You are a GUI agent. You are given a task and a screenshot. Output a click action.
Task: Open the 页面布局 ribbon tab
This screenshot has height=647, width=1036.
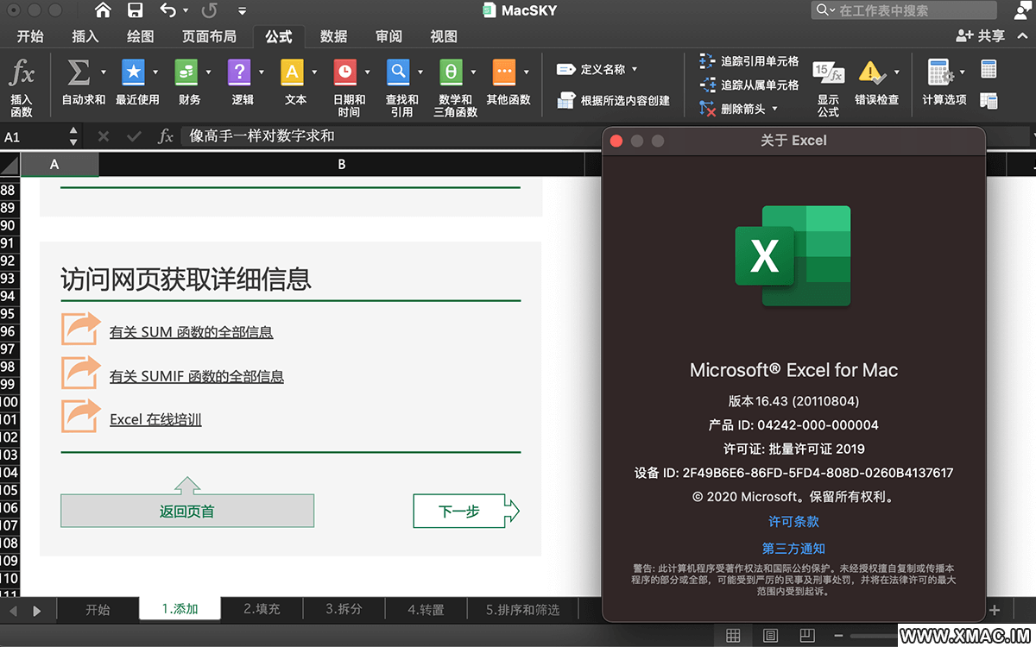209,36
